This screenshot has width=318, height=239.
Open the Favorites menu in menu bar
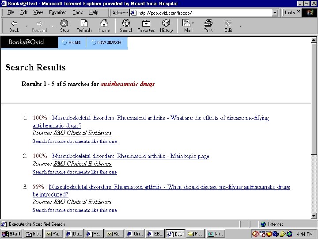pos(58,12)
